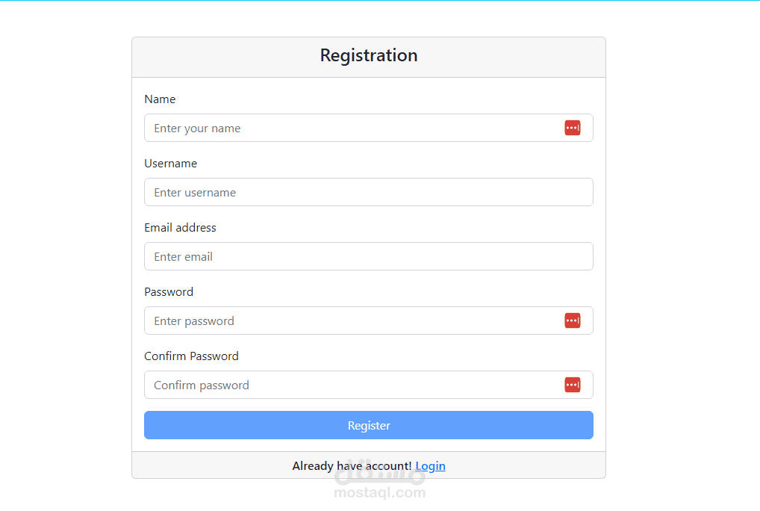
Task: Select the 'Email address' label
Action: click(180, 228)
